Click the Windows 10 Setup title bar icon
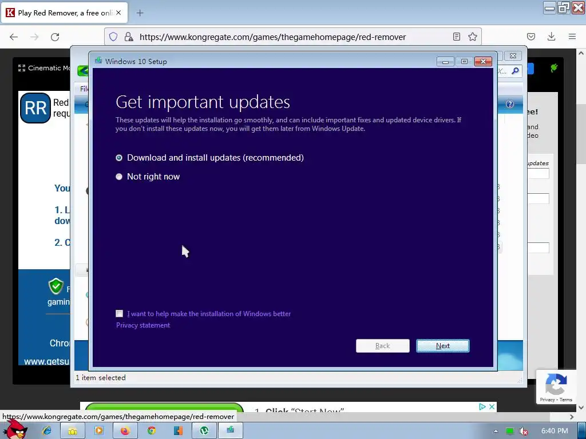Screen dimensions: 586x439 coord(98,61)
